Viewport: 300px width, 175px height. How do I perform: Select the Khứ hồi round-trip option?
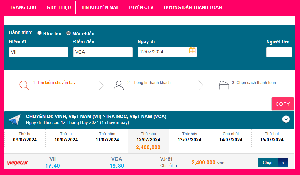[x=40, y=33]
